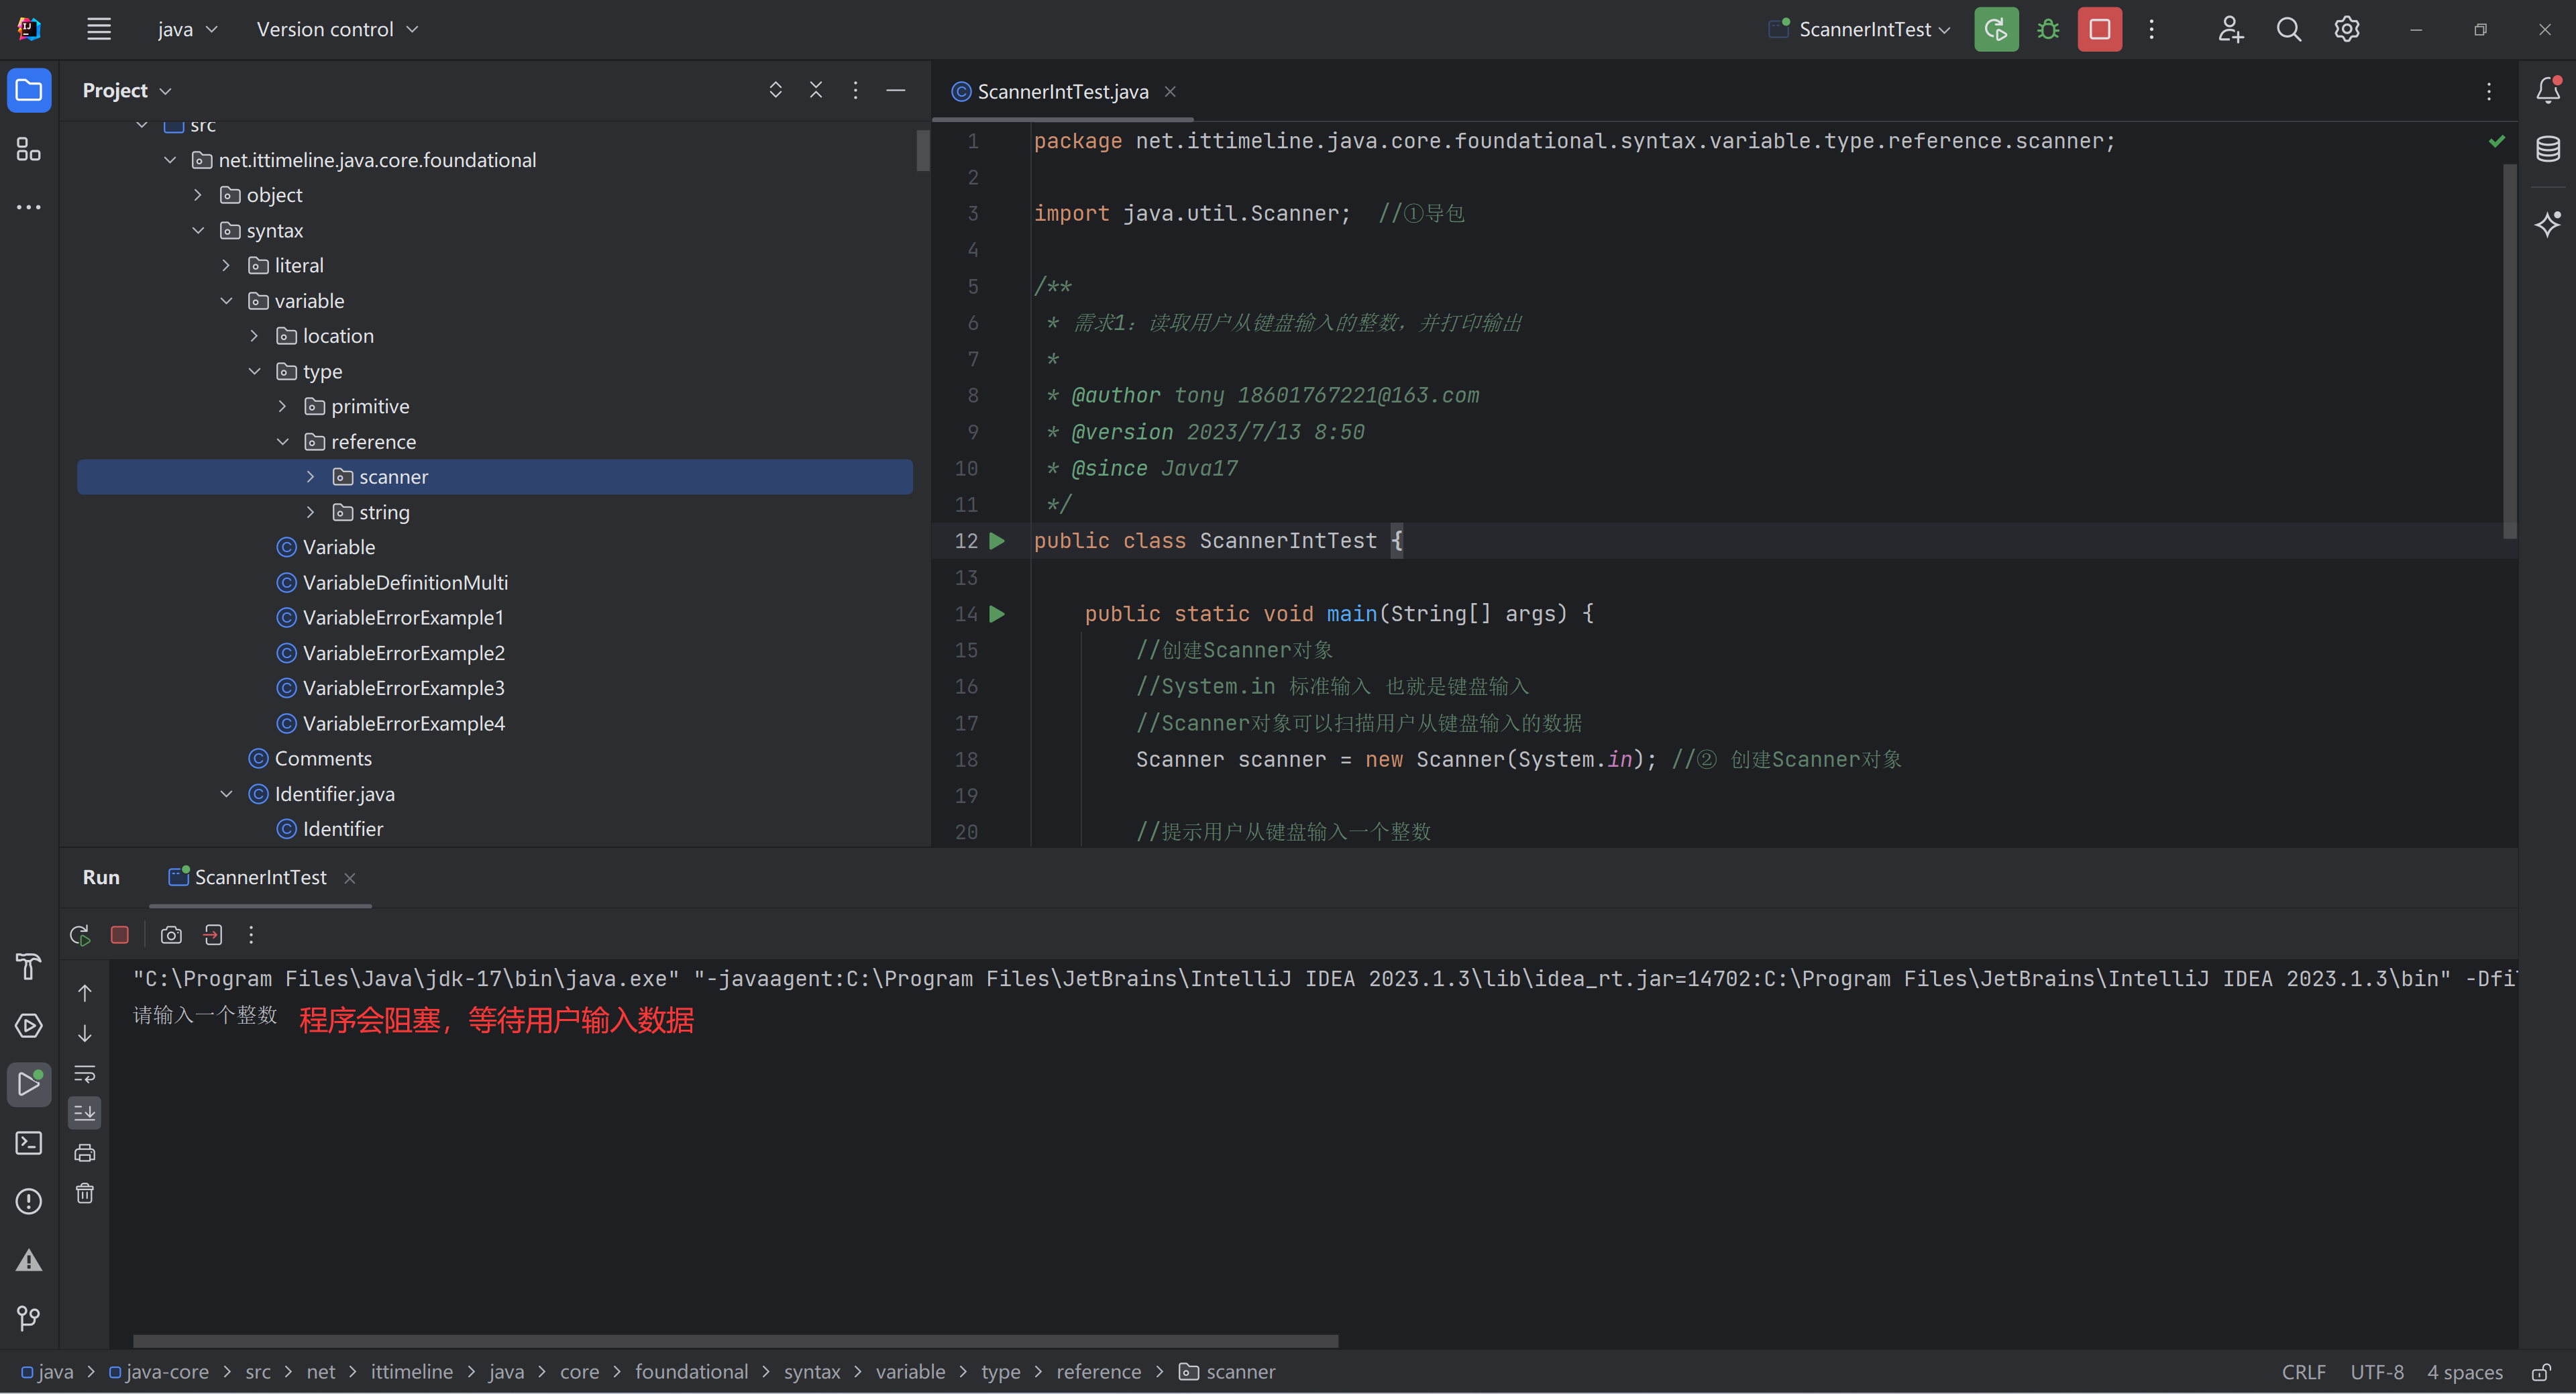
Task: Expand the string folder
Action: coord(310,512)
